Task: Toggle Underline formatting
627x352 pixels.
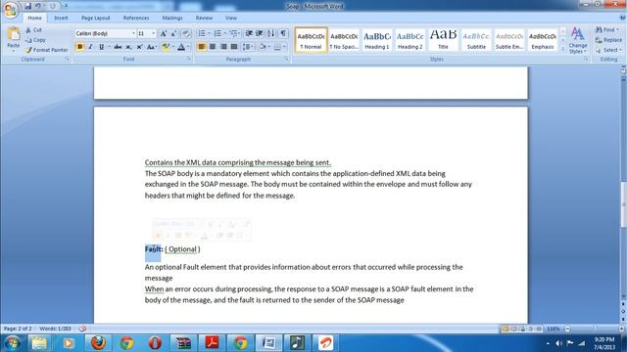Action: click(x=101, y=47)
